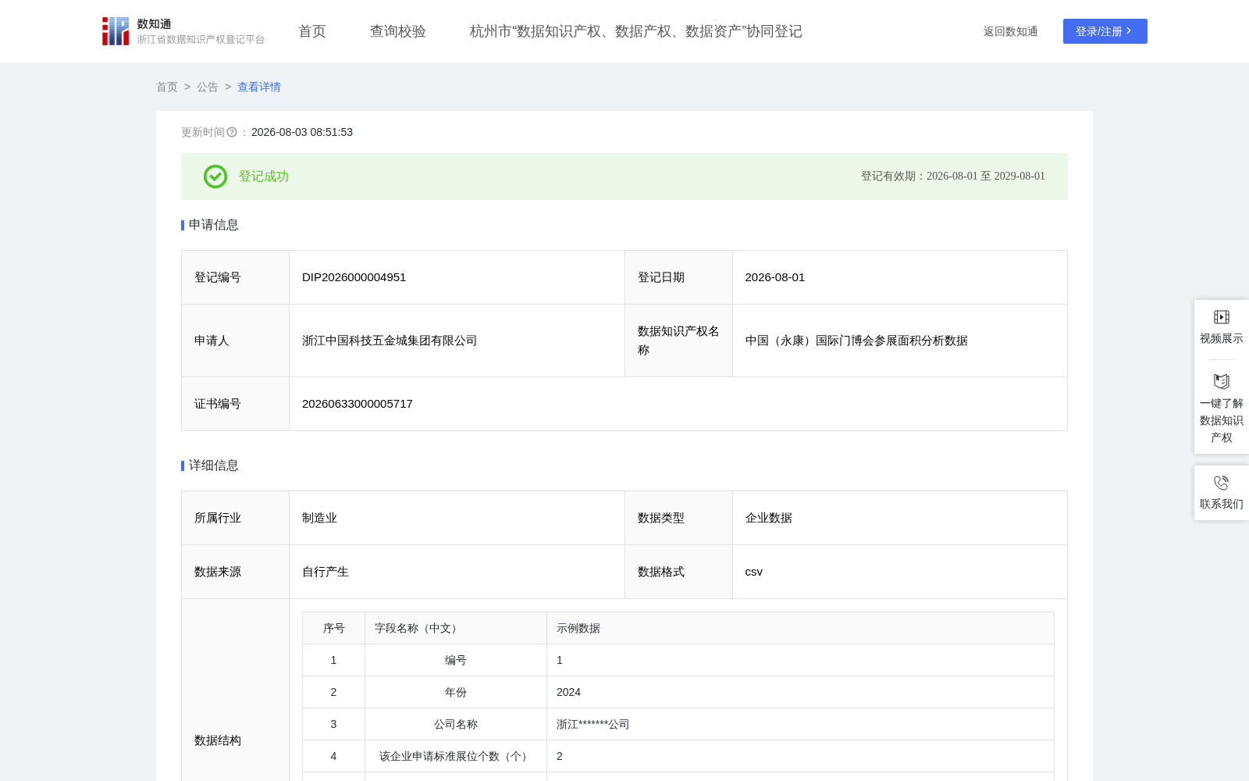Click the 查看详情 breadcrumb

259,87
